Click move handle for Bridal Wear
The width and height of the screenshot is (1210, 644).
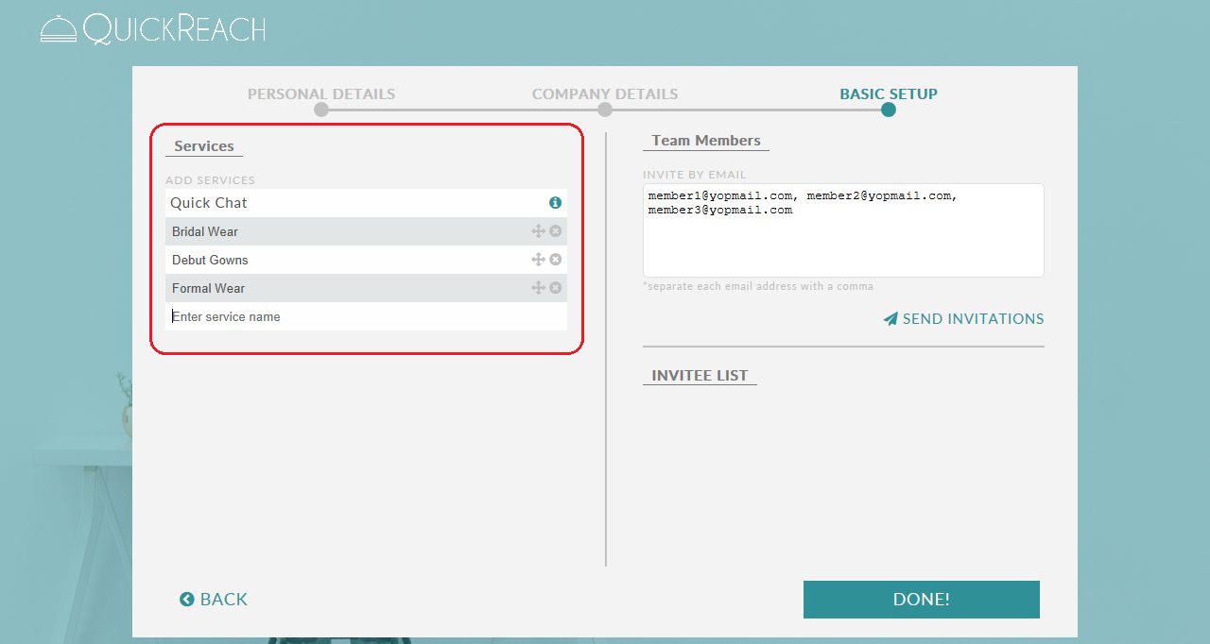click(538, 231)
